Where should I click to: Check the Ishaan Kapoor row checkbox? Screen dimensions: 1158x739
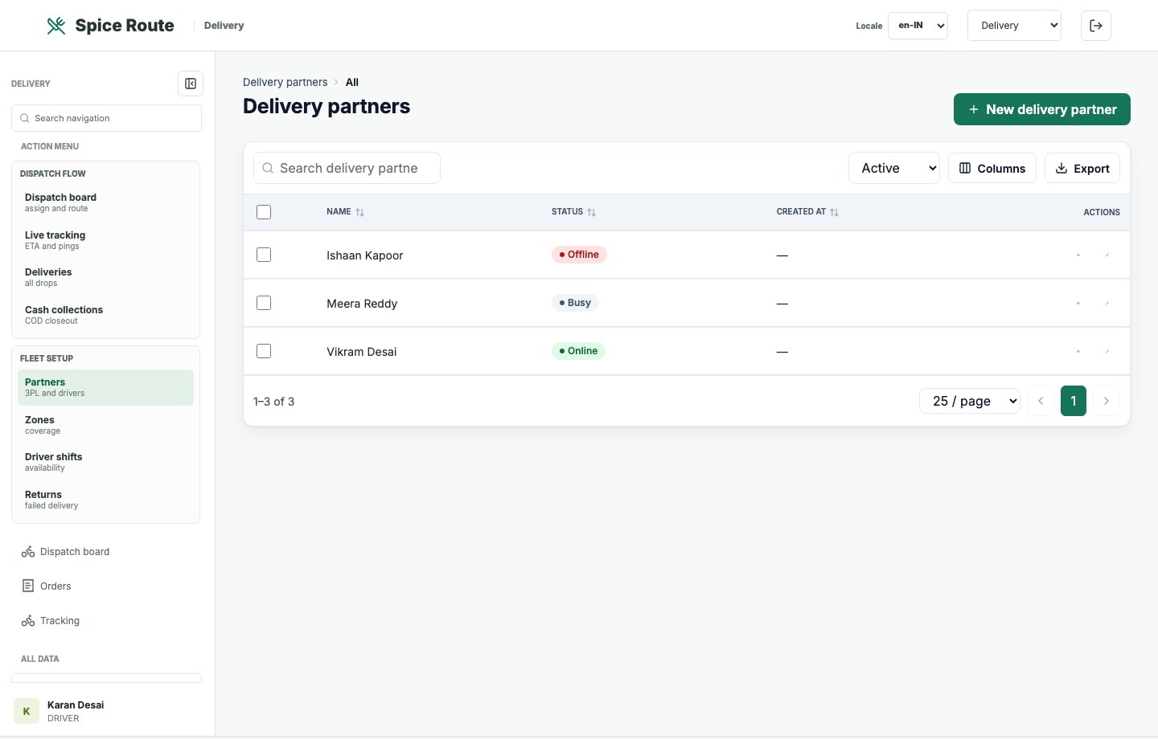tap(264, 255)
